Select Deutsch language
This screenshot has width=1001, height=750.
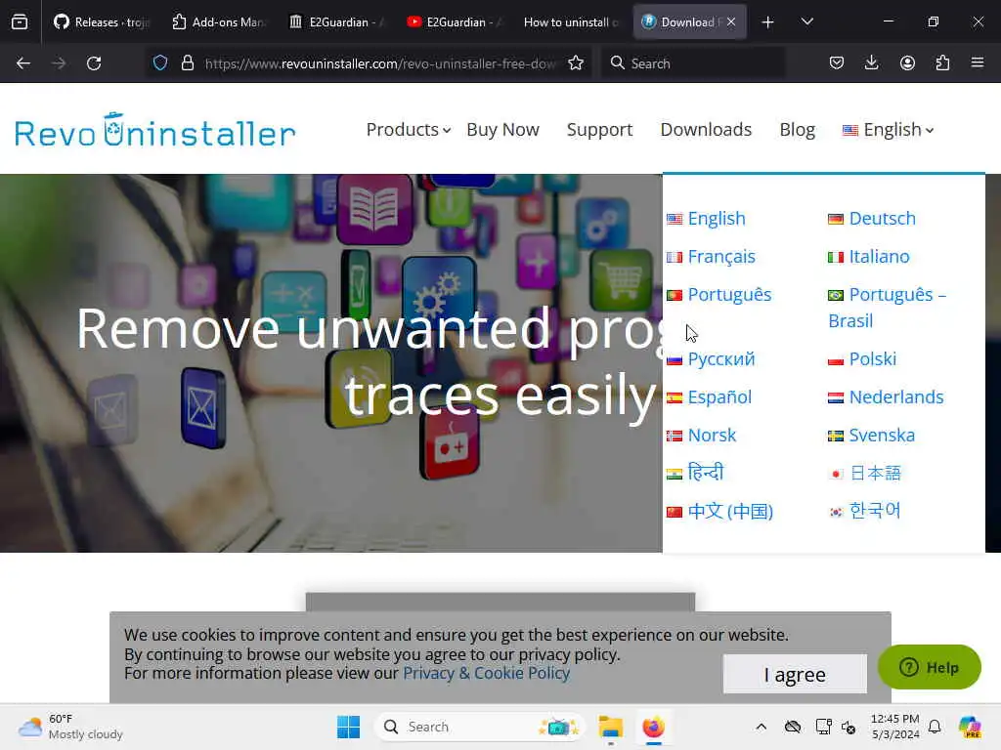tap(872, 218)
